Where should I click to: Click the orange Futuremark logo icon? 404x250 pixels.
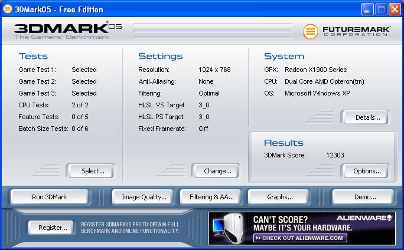311,31
